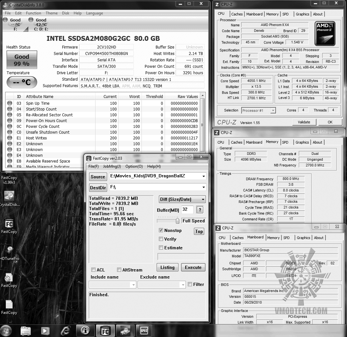Switch to Caches tab in top CPU-Z

pyautogui.click(x=237, y=14)
